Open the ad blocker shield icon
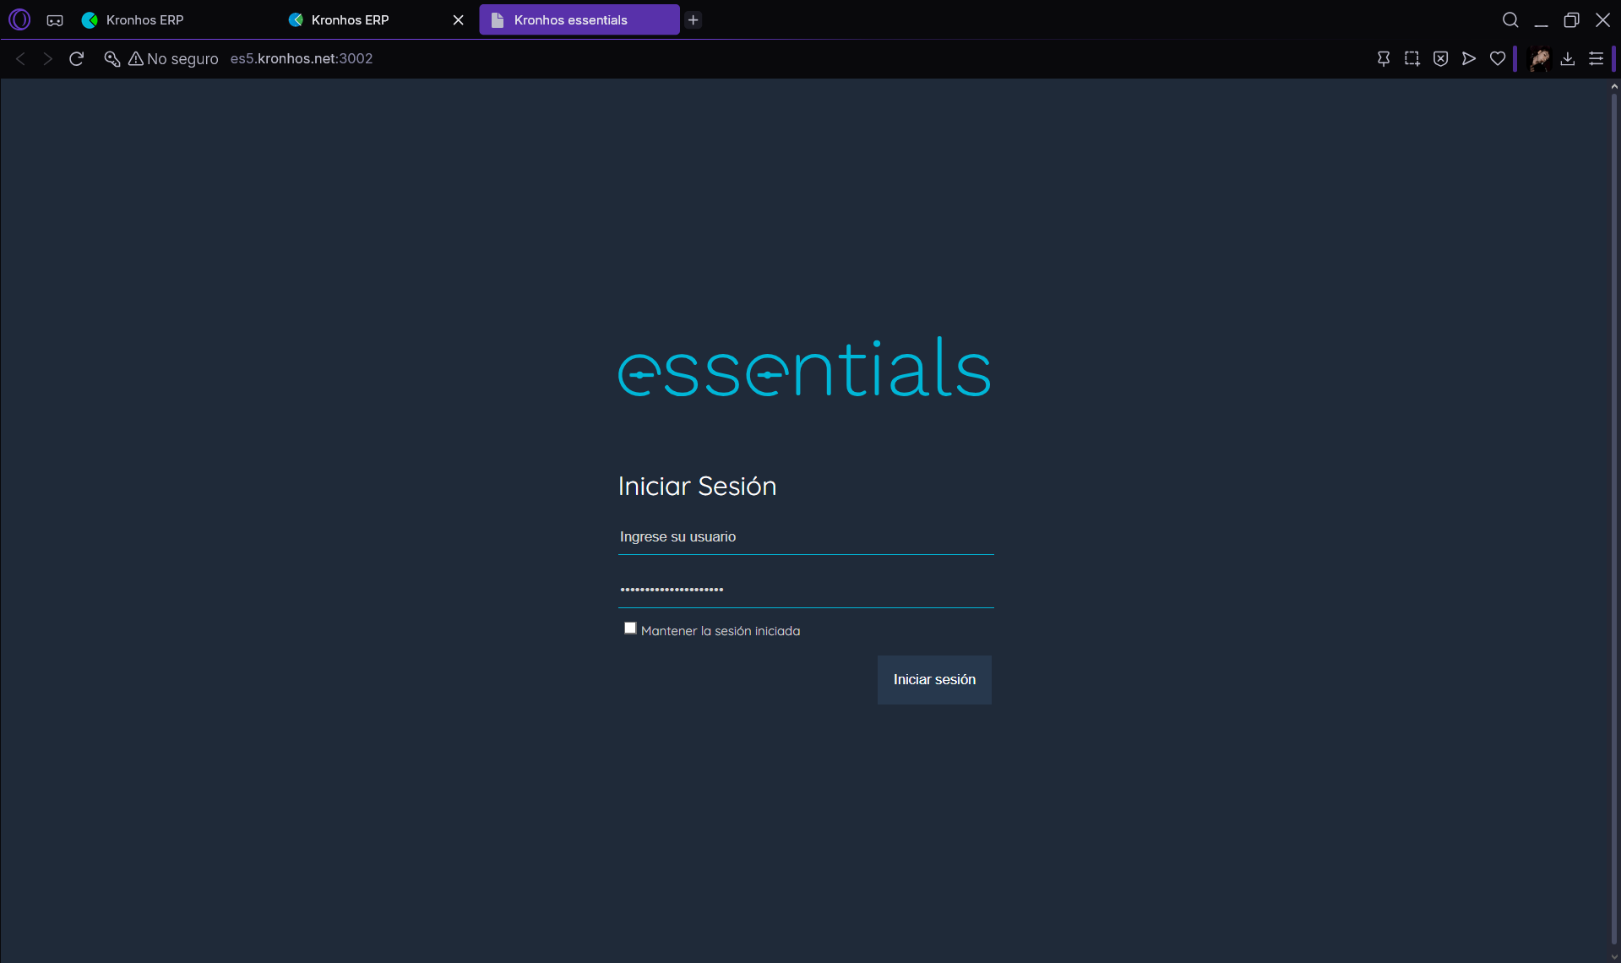 coord(1440,58)
